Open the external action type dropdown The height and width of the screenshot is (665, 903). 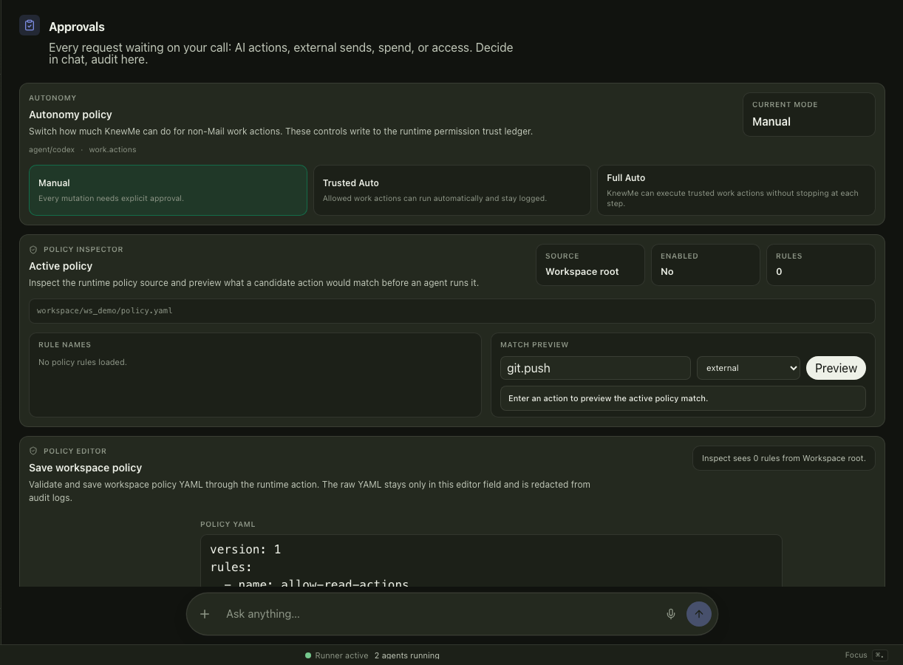(x=749, y=368)
